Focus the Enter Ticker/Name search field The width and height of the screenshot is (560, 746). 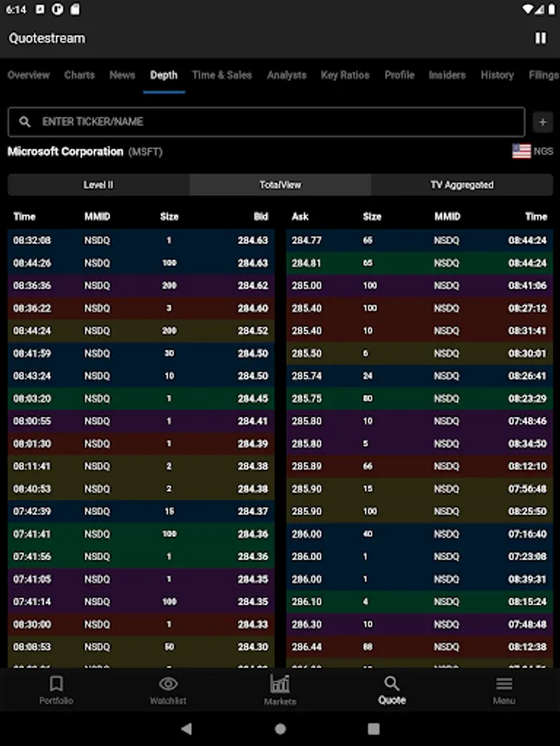pyautogui.click(x=266, y=122)
